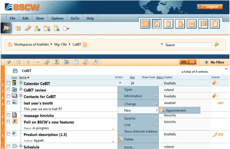Open the dropdown arrow beside total entries
Viewport: 230px width, 149px height.
(226, 69)
